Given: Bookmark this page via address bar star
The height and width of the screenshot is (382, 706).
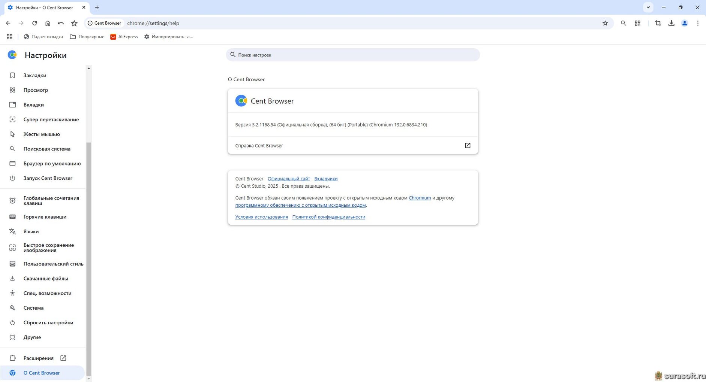Looking at the screenshot, I should point(605,23).
